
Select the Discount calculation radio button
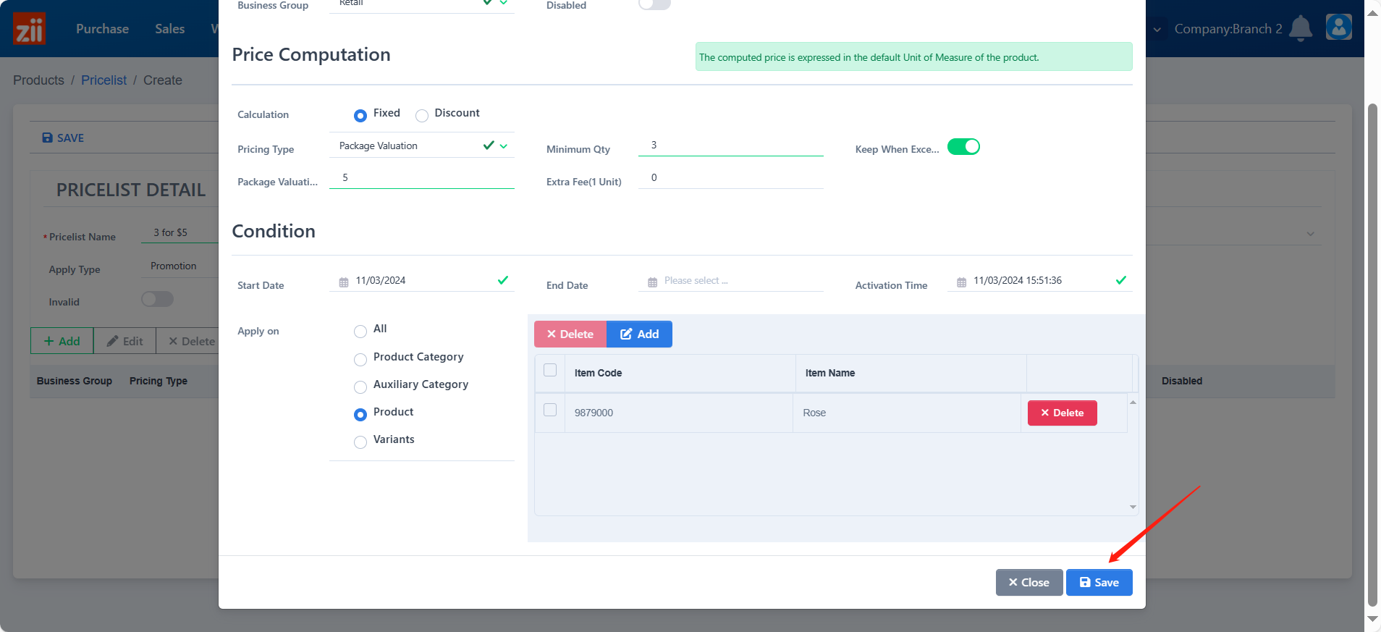tap(422, 115)
